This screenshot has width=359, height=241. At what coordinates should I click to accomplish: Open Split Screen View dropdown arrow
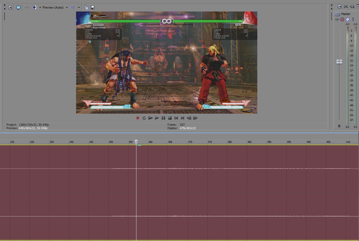click(40, 7)
